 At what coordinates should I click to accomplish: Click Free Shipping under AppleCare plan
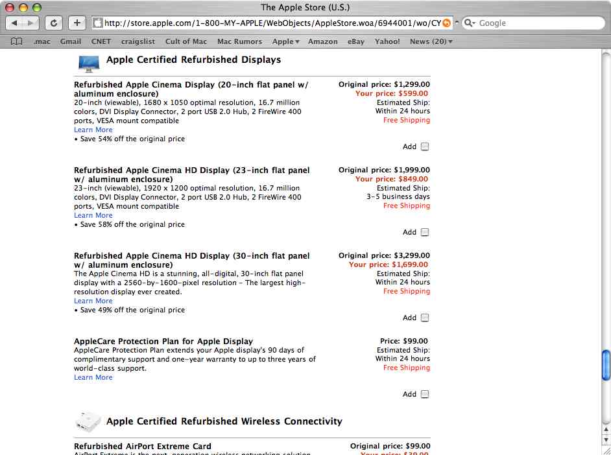(407, 367)
